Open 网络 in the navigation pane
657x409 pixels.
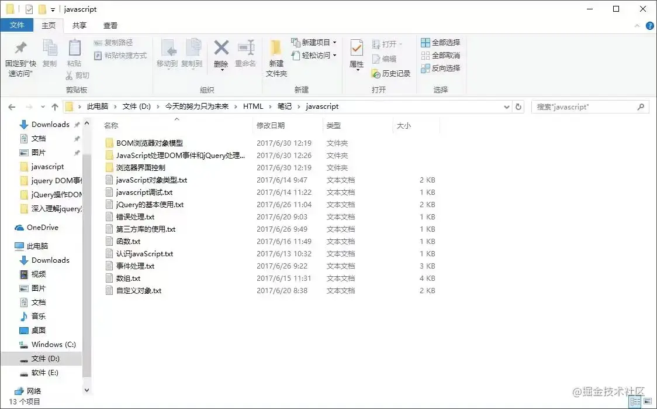click(x=27, y=391)
